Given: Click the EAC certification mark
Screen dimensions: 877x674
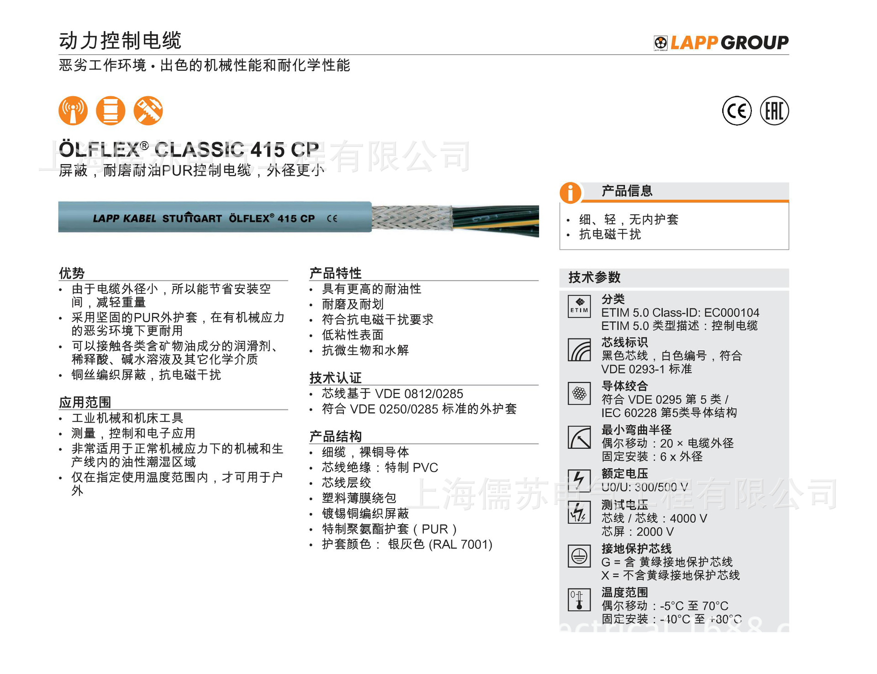Looking at the screenshot, I should (774, 111).
